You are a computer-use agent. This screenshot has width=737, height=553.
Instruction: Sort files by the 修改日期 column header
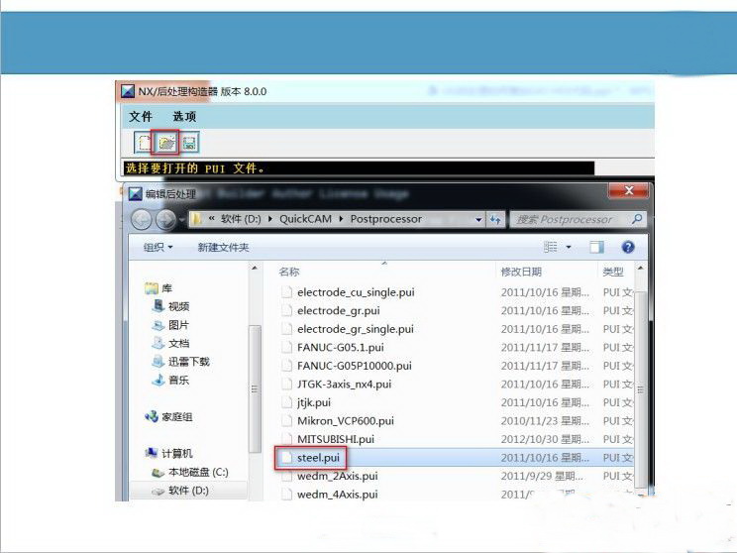(x=522, y=272)
